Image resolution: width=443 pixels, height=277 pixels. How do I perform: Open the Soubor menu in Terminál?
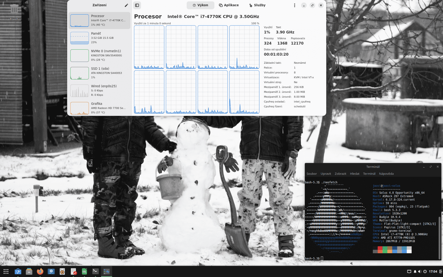[311, 174]
